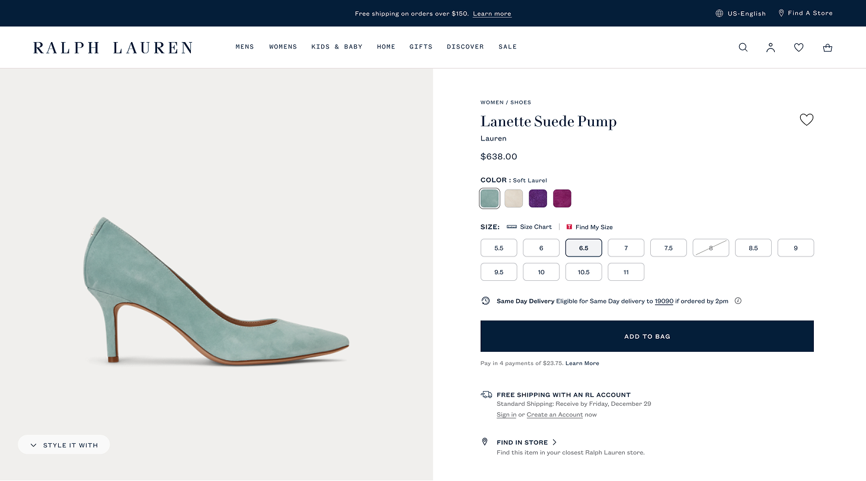Click Learn more about free shipping
The height and width of the screenshot is (481, 866).
click(x=492, y=14)
